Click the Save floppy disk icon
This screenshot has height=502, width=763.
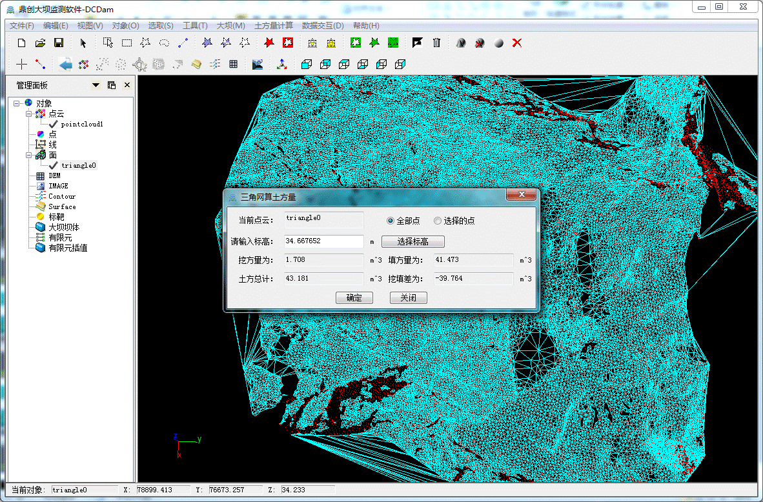click(x=58, y=43)
